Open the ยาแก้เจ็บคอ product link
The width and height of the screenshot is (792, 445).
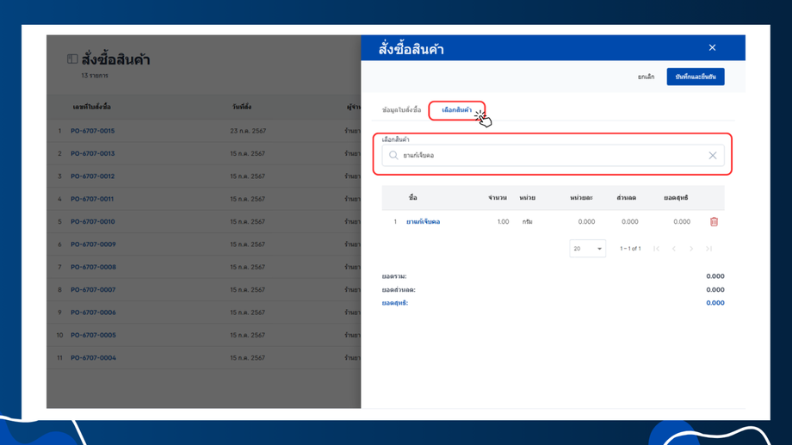[x=424, y=222]
